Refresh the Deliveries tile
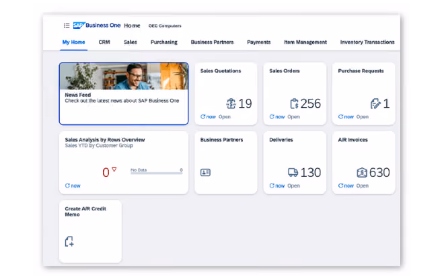Image resolution: width=444 pixels, height=279 pixels. click(272, 186)
